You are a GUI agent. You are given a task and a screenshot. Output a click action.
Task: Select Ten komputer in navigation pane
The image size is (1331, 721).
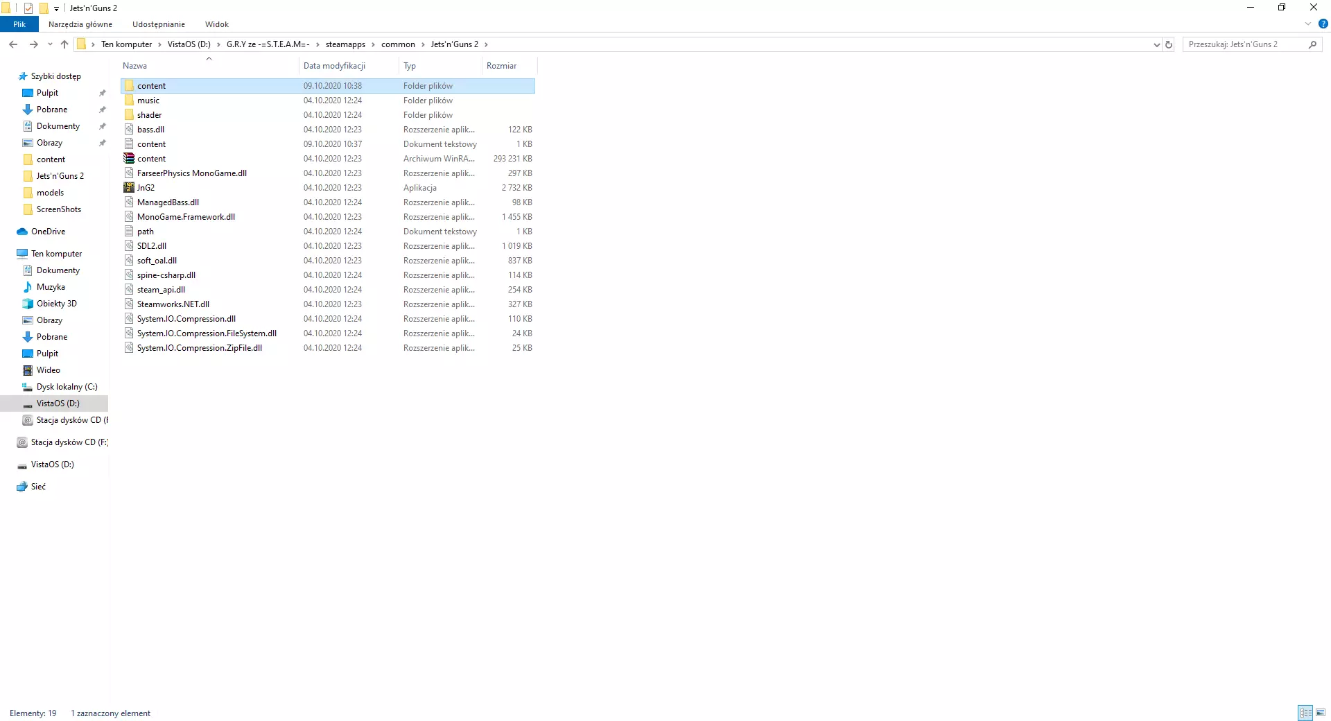56,254
